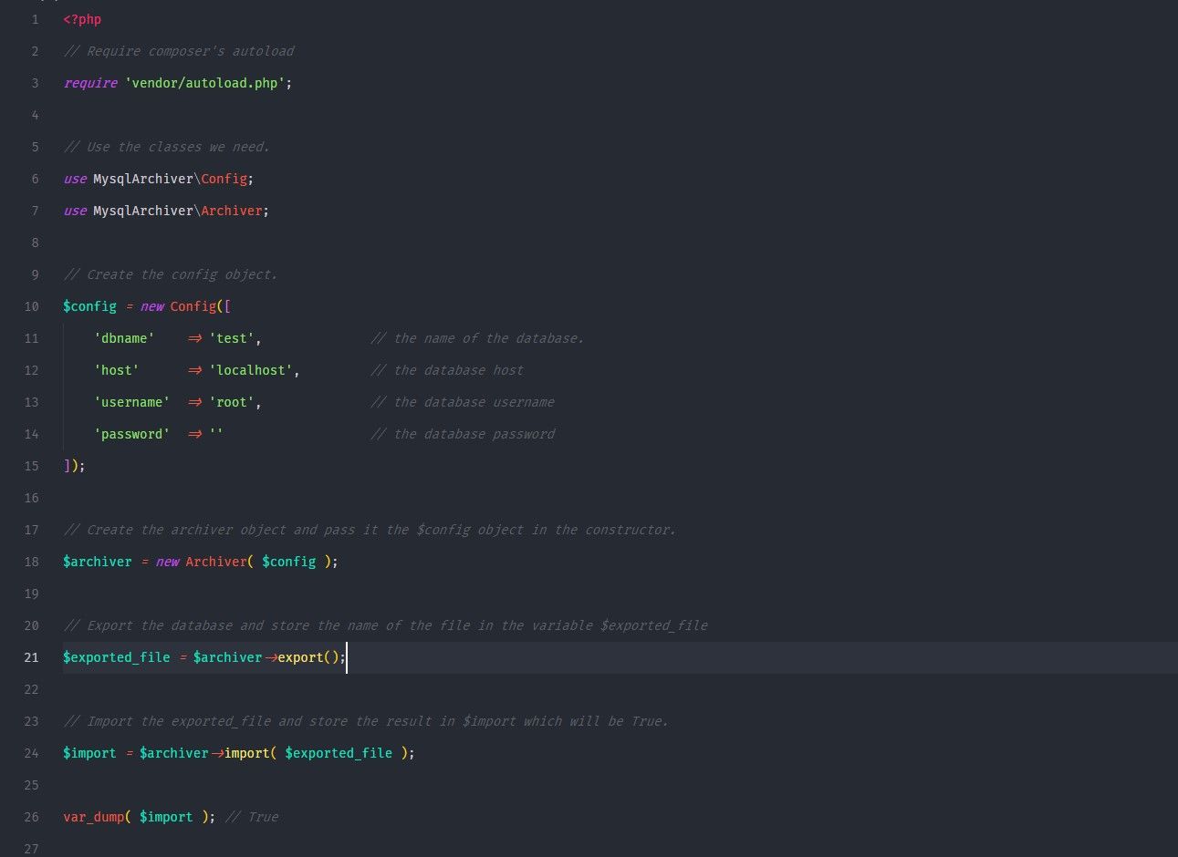Screen dimensions: 1178x857
Task: Click line number 12 in the gutter
Action: pyautogui.click(x=32, y=370)
